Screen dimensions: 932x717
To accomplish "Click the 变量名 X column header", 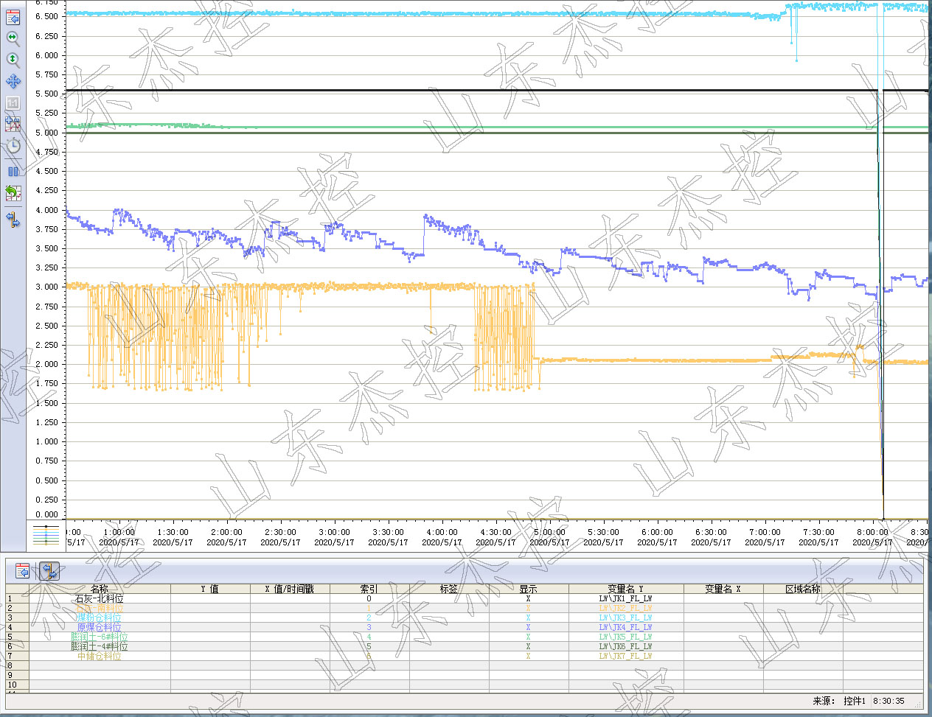I will click(x=723, y=589).
